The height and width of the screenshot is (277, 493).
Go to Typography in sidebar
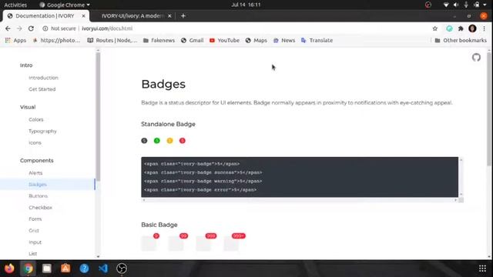click(x=42, y=132)
